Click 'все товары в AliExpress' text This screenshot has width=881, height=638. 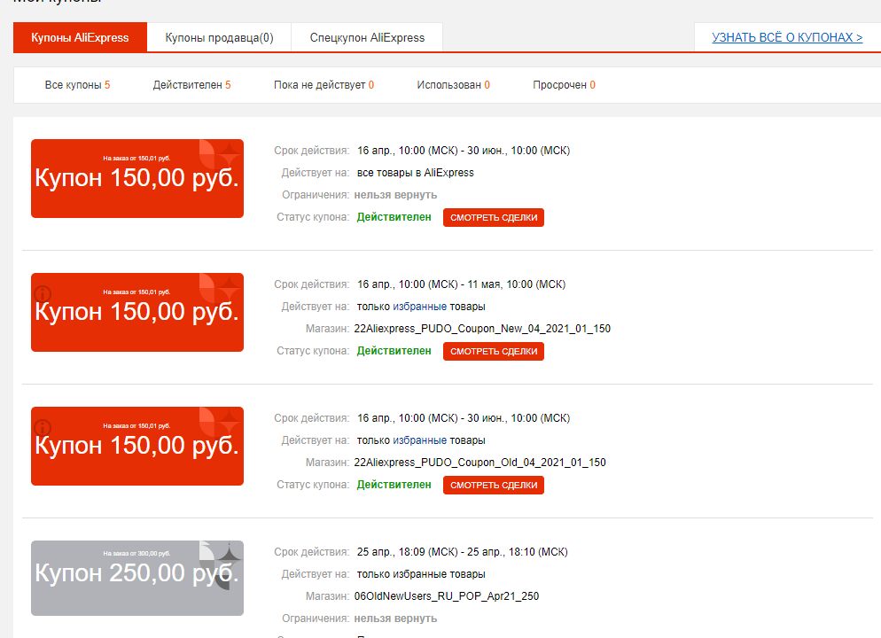click(415, 173)
